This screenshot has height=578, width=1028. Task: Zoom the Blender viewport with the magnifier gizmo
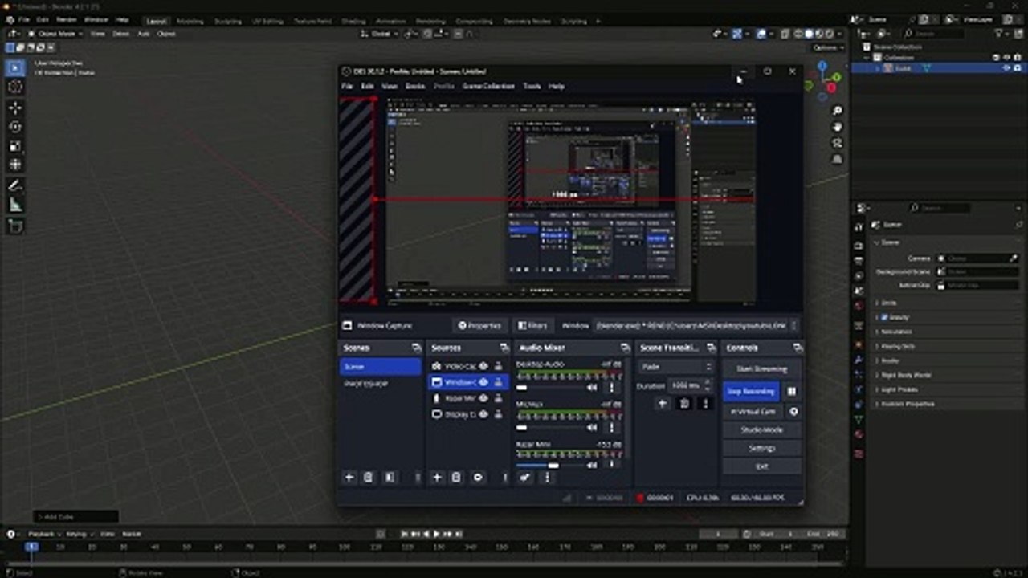coord(838,111)
